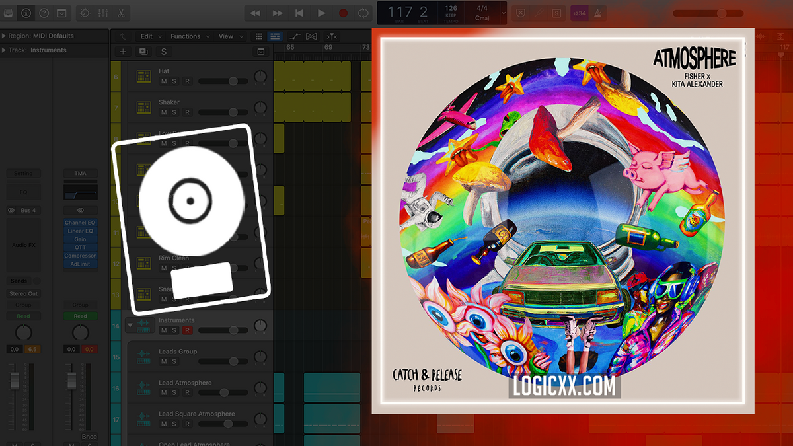Toggle the Cycle loop button
This screenshot has height=446, width=793.
coord(363,13)
